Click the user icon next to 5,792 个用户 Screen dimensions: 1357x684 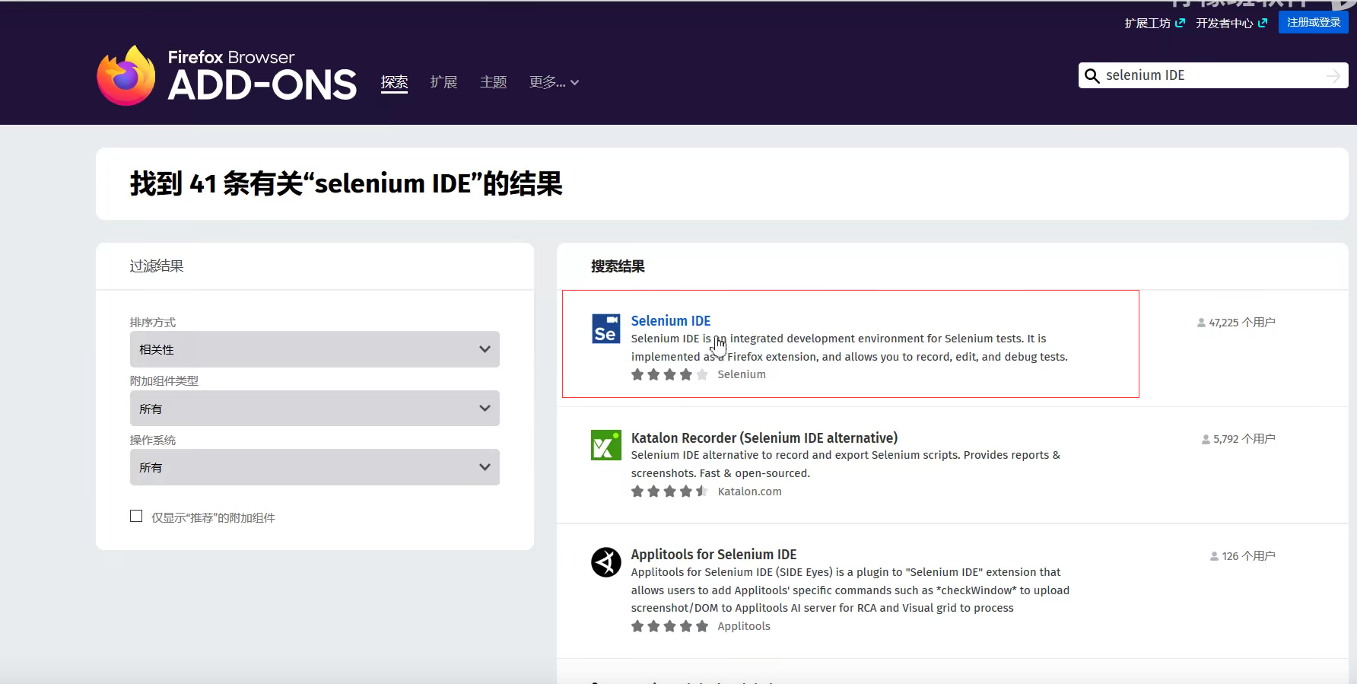coord(1206,439)
